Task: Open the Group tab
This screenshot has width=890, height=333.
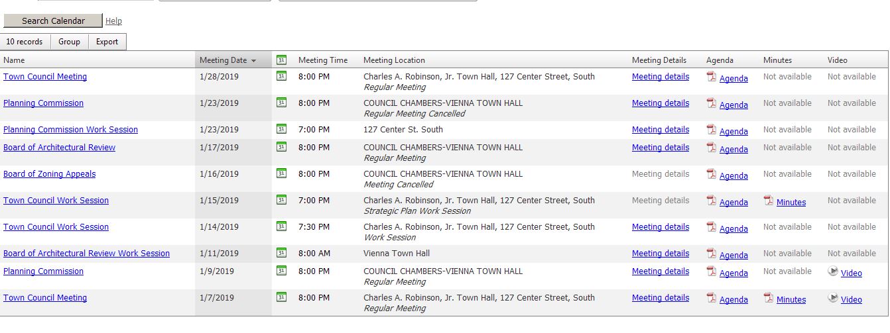Action: point(69,42)
